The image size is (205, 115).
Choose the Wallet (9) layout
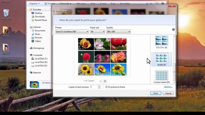(161, 59)
